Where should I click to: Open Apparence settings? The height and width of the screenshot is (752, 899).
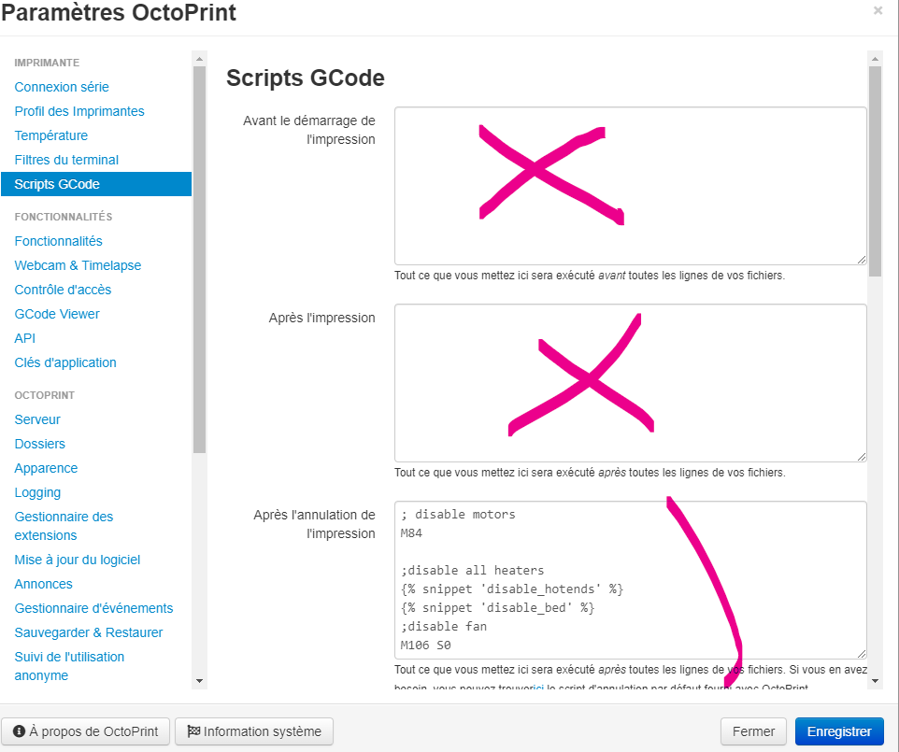click(46, 468)
